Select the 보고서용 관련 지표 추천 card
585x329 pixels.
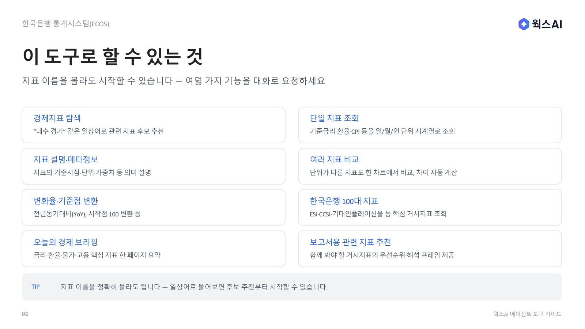pos(430,249)
